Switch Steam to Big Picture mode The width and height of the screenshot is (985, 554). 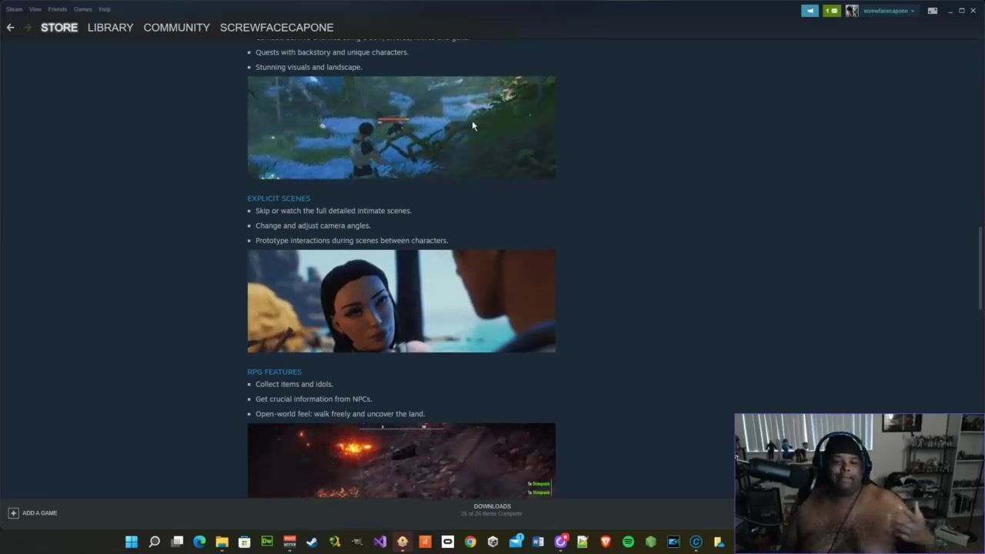[932, 11]
